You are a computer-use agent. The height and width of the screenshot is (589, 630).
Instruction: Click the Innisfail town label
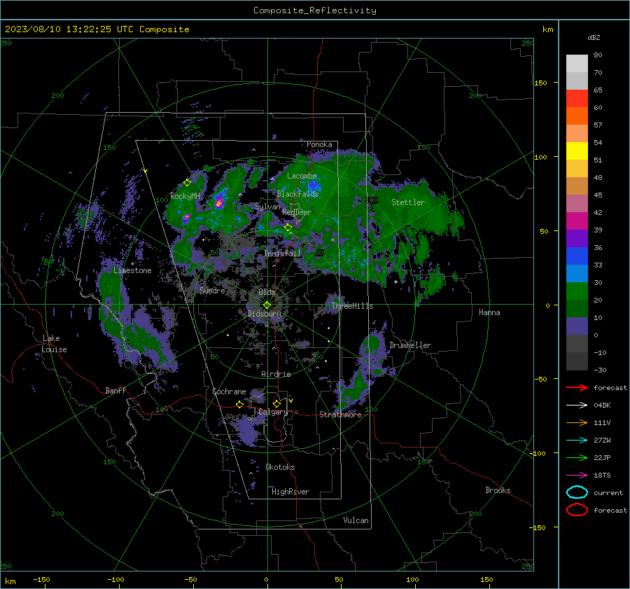282,254
